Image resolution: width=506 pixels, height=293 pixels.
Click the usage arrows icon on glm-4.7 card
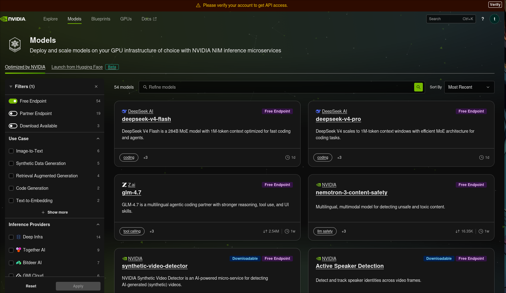265,231
